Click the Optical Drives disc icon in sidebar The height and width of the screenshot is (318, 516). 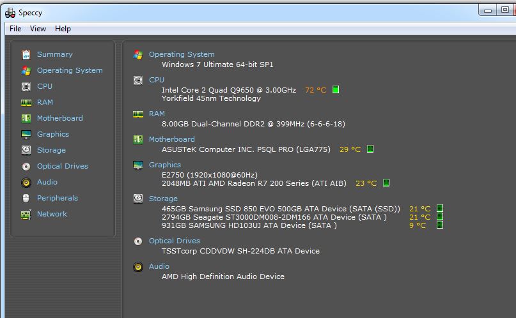point(26,166)
